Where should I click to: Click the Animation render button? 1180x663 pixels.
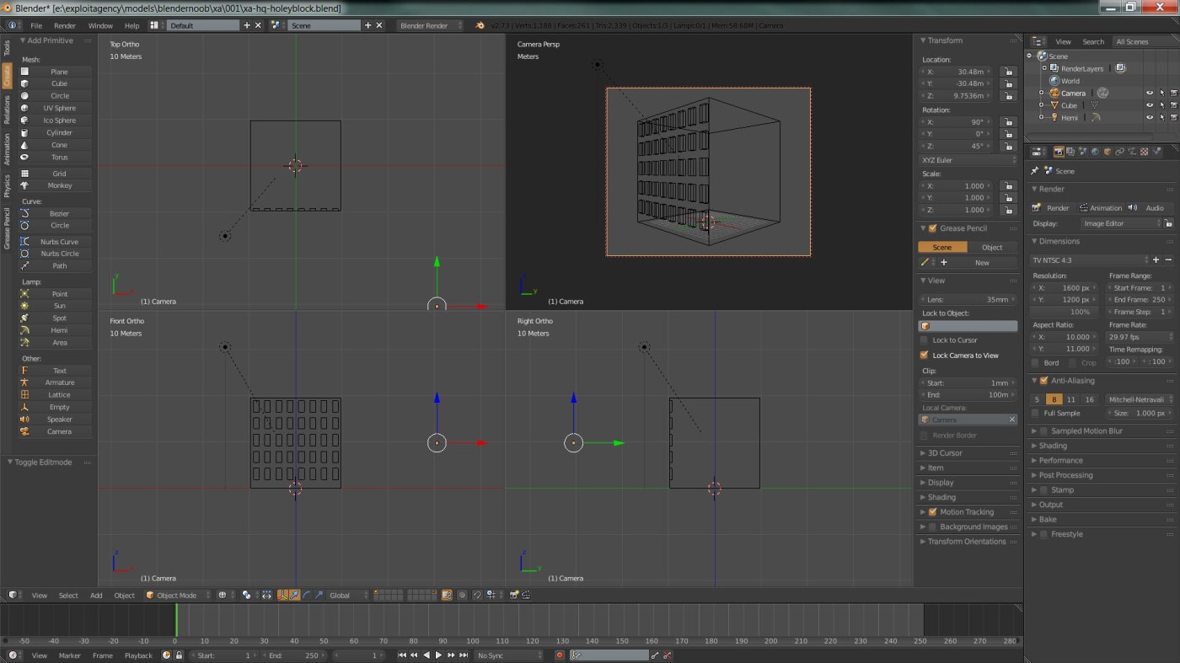click(1100, 208)
